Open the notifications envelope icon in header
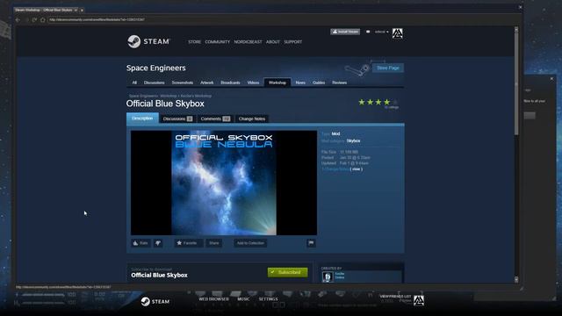The height and width of the screenshot is (316, 562). pos(368,32)
